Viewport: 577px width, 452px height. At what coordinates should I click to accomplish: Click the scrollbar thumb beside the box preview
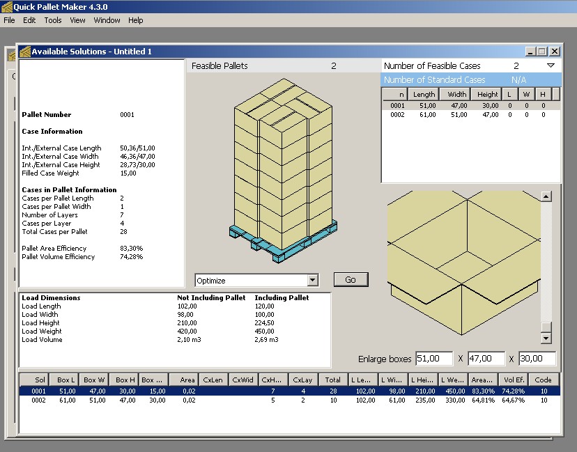(x=546, y=327)
